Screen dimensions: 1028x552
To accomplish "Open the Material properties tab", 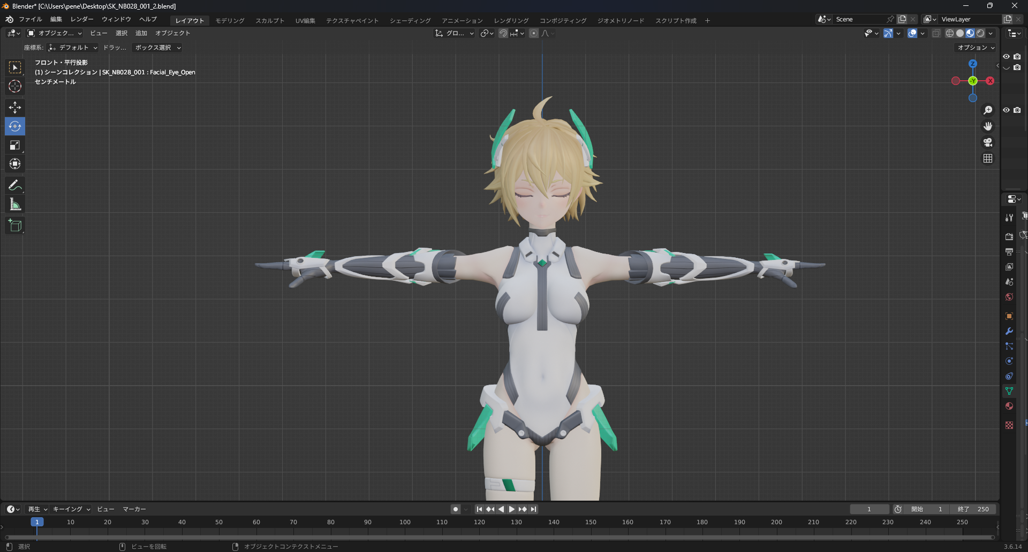I will coord(1009,406).
